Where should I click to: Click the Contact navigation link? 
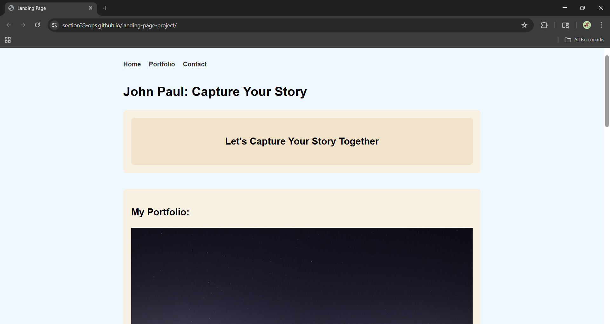pos(194,64)
